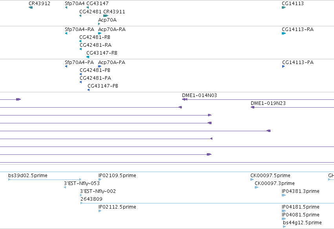Select the 3'EST-Nfly-053 label
This screenshot has height=229, width=334.
click(82, 183)
